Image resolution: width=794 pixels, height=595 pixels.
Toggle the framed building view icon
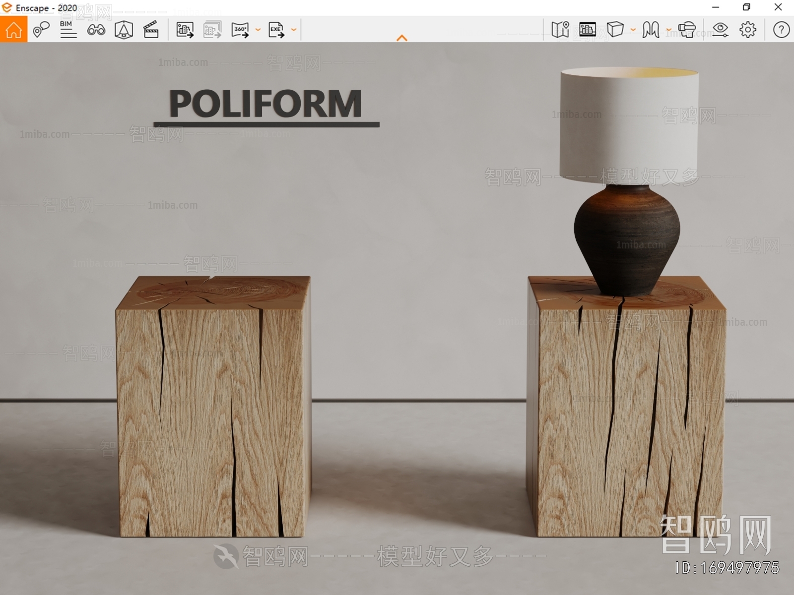588,30
